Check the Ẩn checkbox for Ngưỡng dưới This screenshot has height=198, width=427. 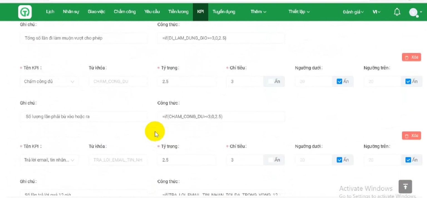pos(339,81)
